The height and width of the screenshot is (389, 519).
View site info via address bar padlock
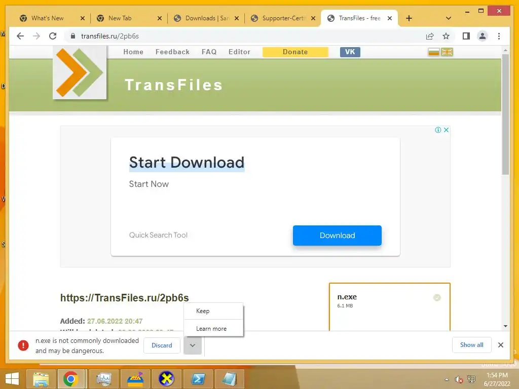tap(73, 36)
